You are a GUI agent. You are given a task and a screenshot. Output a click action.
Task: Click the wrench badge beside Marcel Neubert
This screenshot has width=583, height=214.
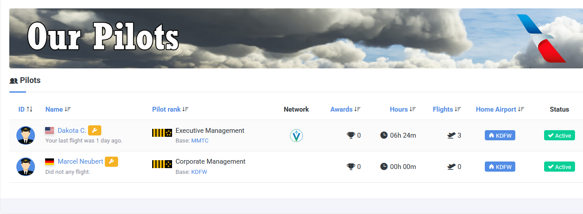(x=111, y=162)
